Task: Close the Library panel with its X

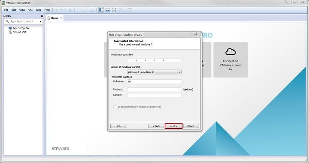Action: [42, 16]
